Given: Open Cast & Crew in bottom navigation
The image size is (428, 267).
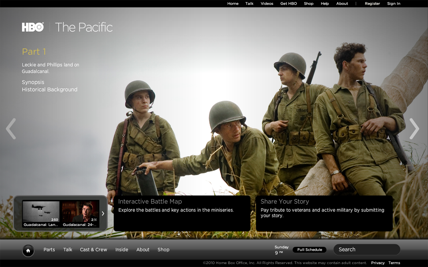Looking at the screenshot, I should coord(93,249).
